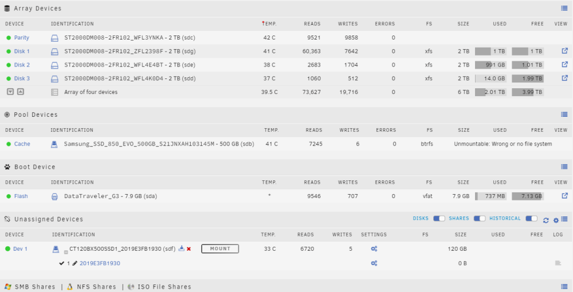Open the Disk 1 browse view icon
Image resolution: width=573 pixels, height=292 pixels.
(564, 51)
